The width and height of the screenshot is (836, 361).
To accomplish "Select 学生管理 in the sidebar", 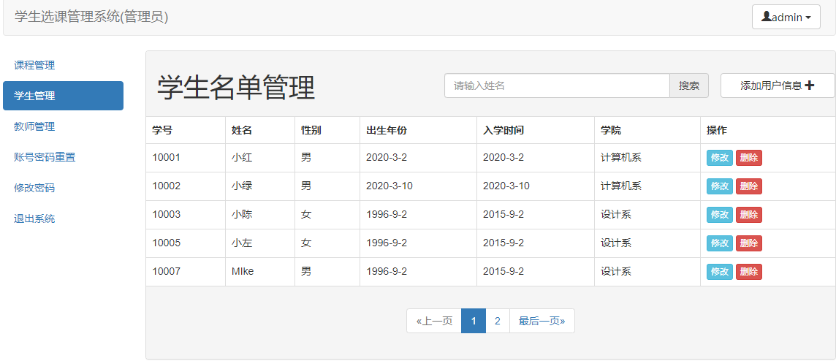I will pyautogui.click(x=64, y=96).
